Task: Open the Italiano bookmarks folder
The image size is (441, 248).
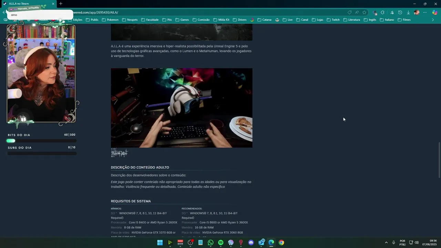Action: point(387,20)
